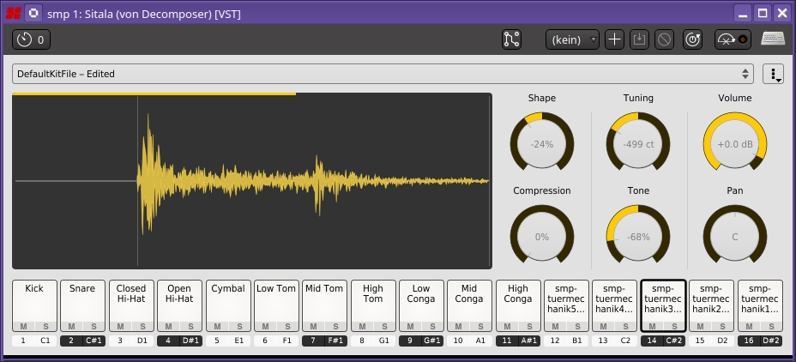This screenshot has width=796, height=362.
Task: Open the virtual keyboard icon
Action: 773,39
